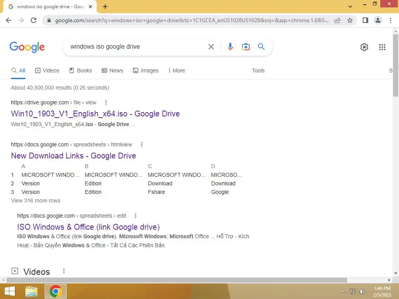
Task: Switch to the Images tab
Action: click(146, 70)
